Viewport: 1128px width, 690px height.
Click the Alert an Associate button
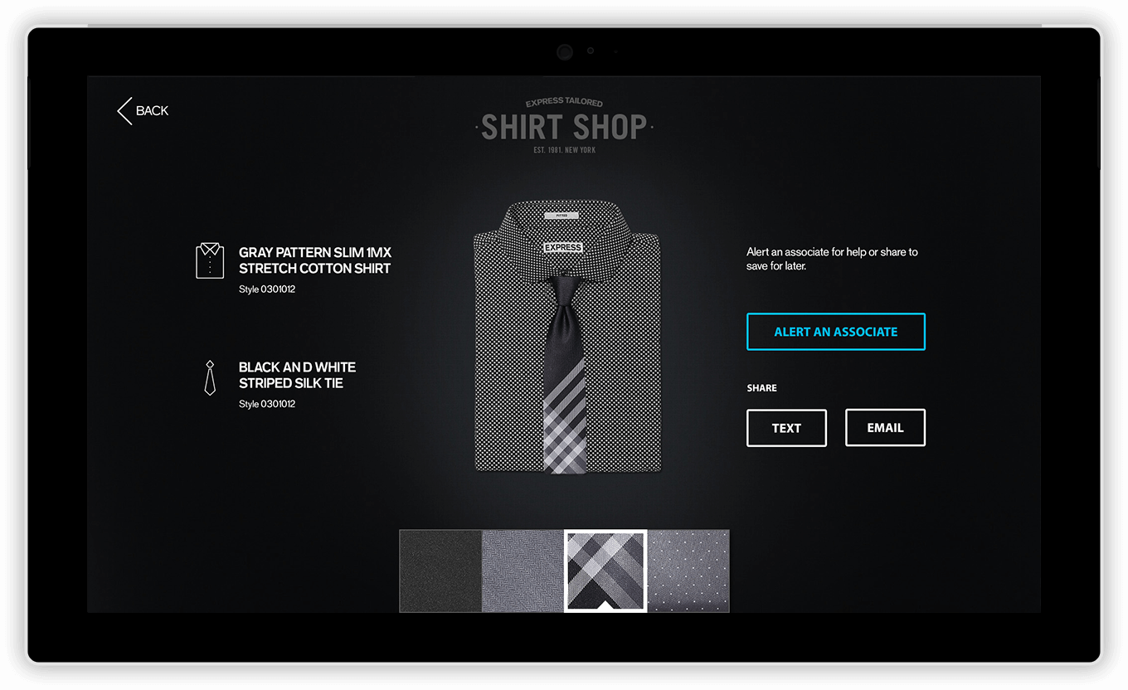pyautogui.click(x=836, y=332)
